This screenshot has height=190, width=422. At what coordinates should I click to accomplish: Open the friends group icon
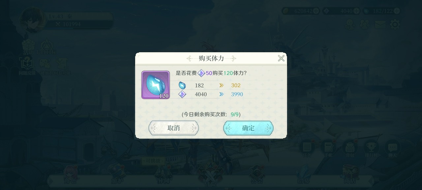point(364,24)
